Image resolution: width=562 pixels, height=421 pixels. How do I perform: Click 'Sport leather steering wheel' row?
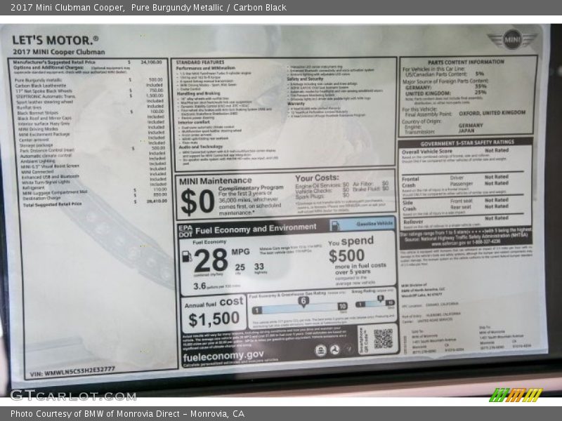click(90, 102)
